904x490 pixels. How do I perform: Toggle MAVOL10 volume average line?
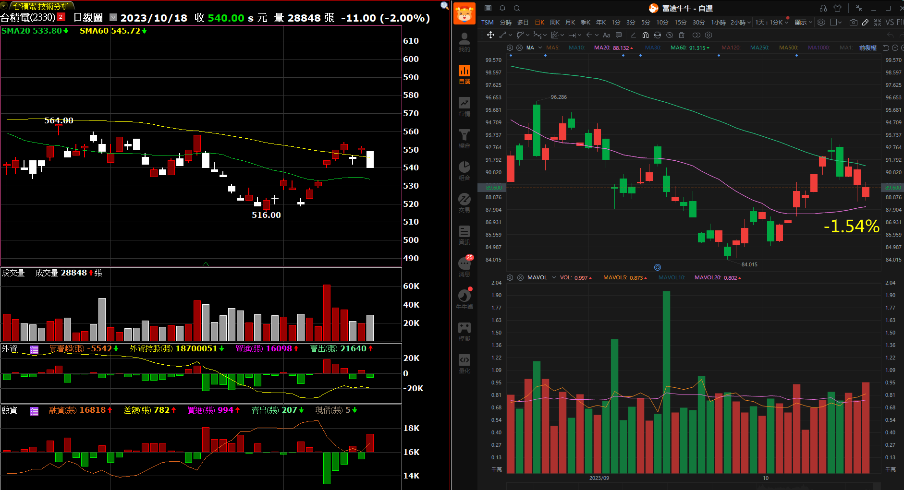pos(672,277)
